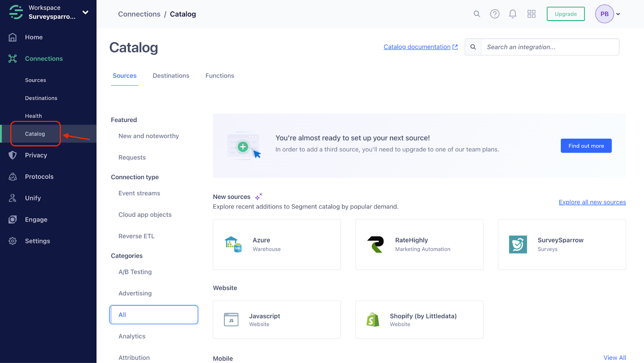
Task: Click the Search an integration field
Action: click(x=550, y=47)
